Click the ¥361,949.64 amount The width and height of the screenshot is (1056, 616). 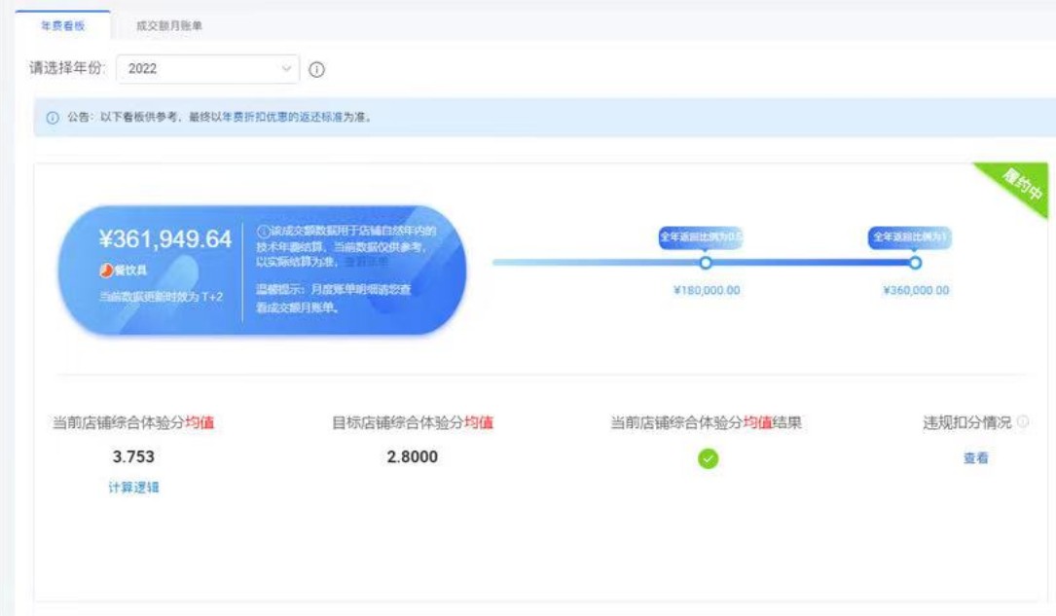click(165, 239)
